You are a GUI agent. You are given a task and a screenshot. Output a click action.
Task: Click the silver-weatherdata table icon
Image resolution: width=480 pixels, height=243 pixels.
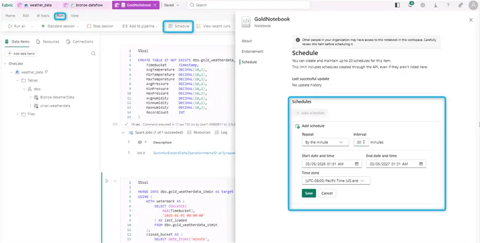click(x=36, y=106)
